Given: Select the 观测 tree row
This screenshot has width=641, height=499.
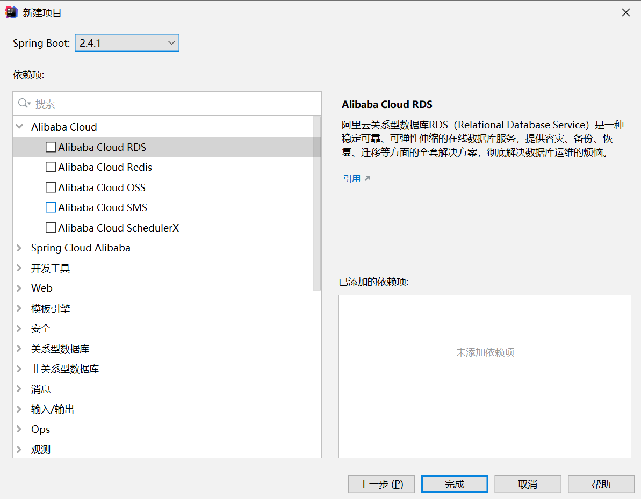Looking at the screenshot, I should click(167, 449).
